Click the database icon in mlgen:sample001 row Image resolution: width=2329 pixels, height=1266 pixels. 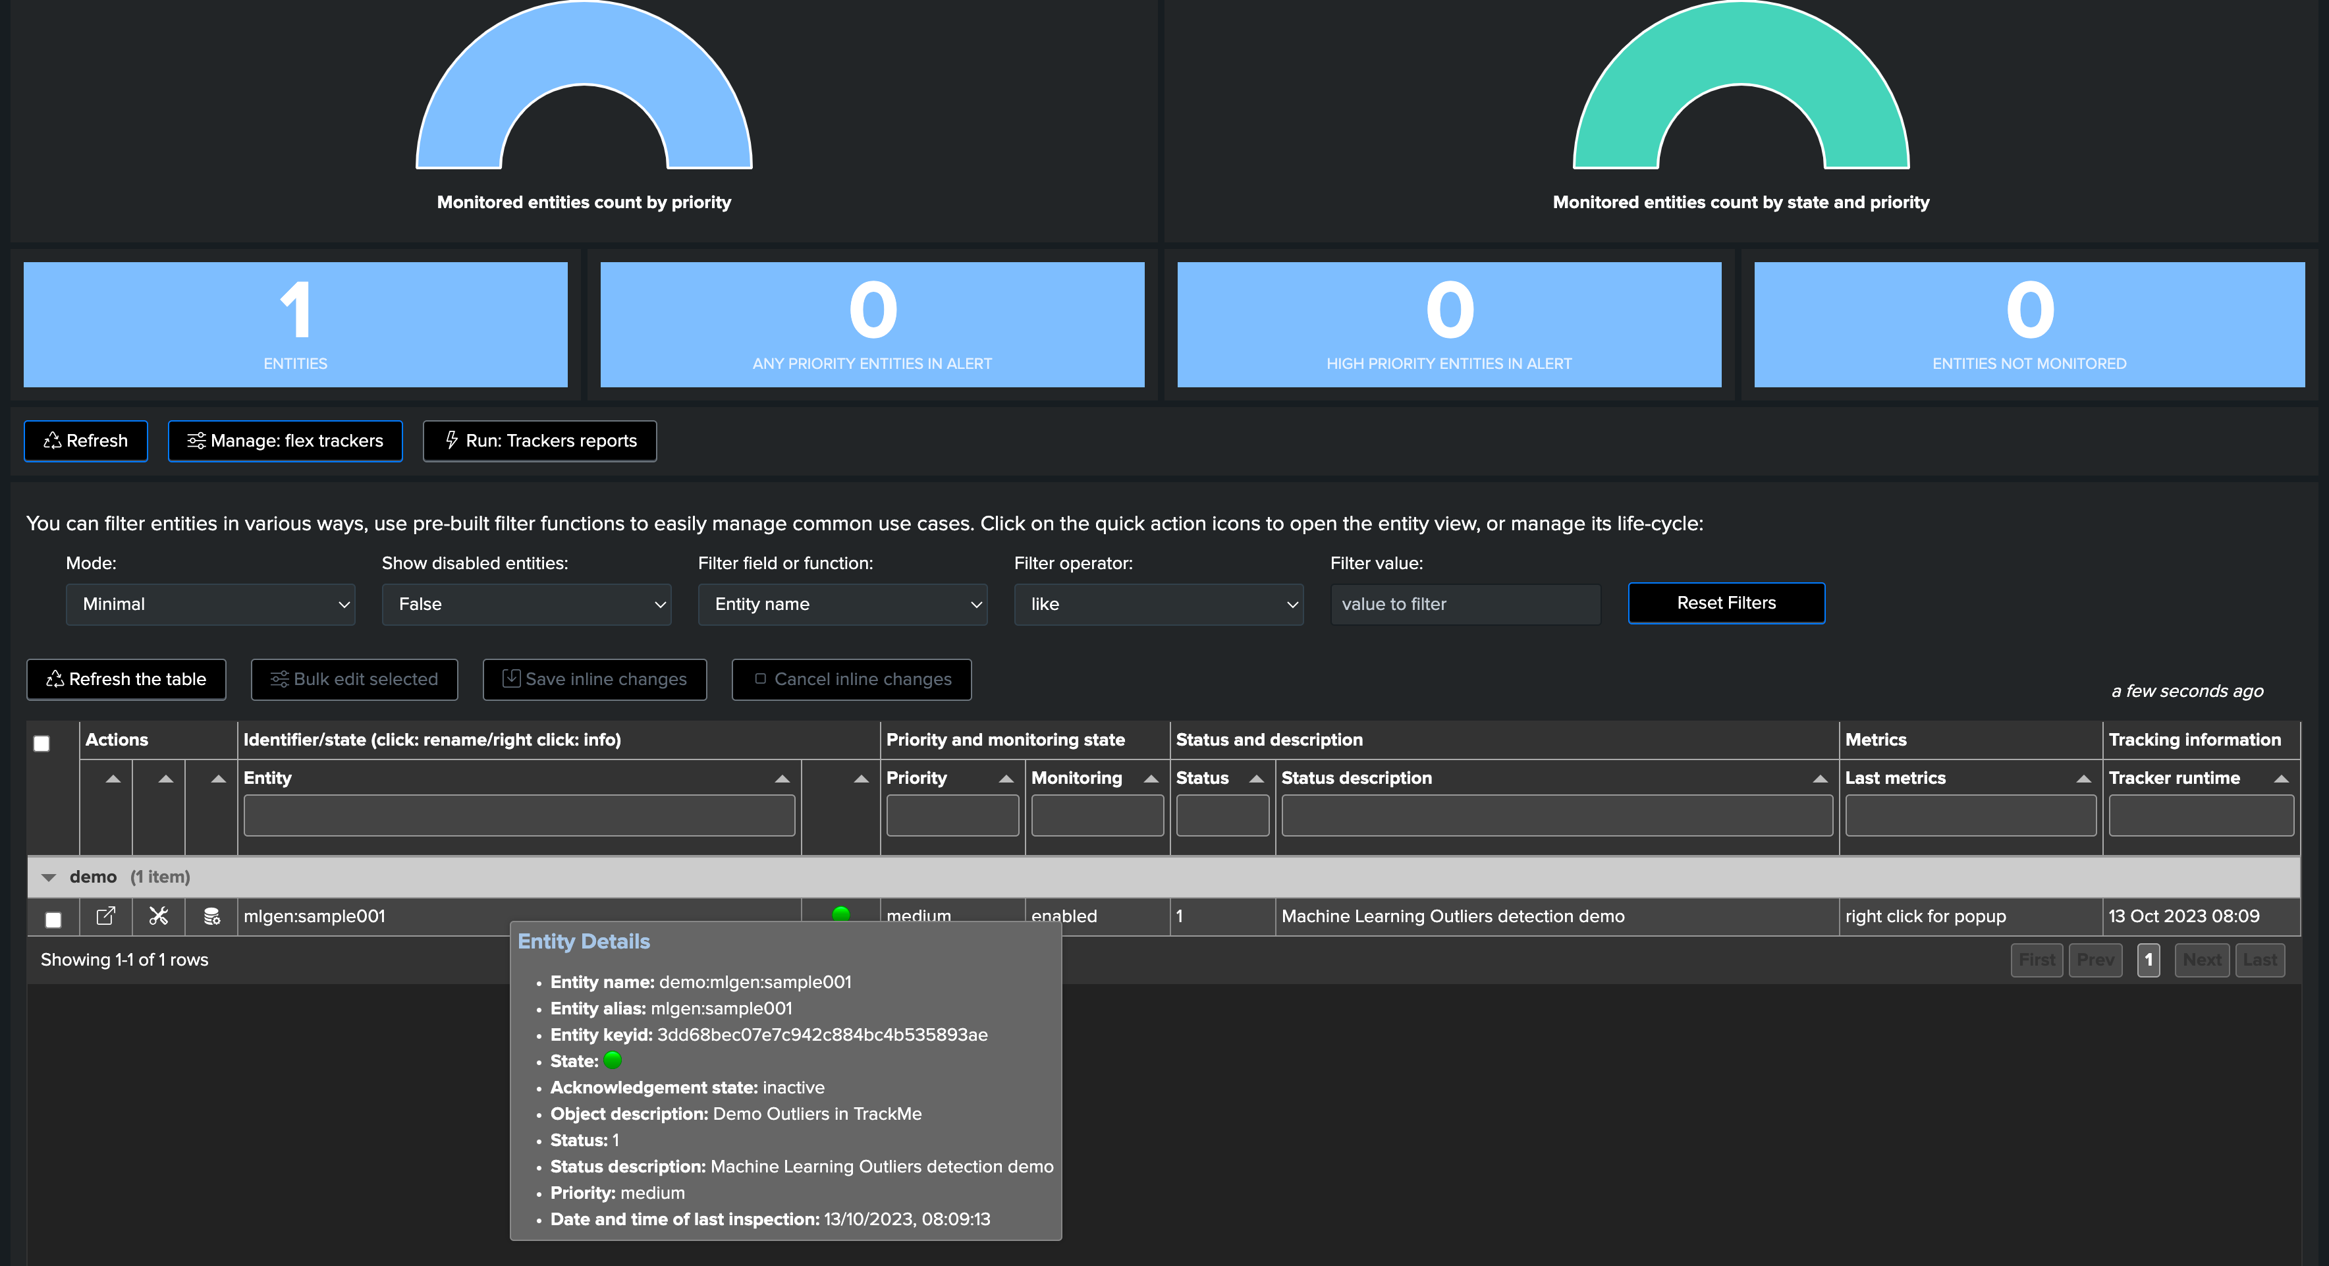click(211, 916)
